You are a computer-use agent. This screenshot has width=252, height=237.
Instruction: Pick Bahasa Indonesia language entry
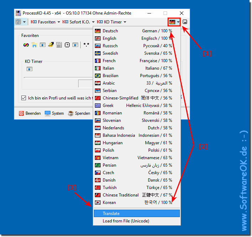[136, 135]
